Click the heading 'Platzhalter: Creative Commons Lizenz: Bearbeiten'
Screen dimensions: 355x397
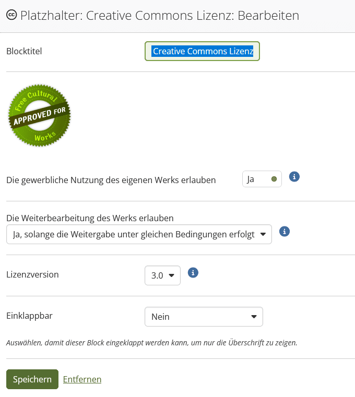[x=160, y=16]
